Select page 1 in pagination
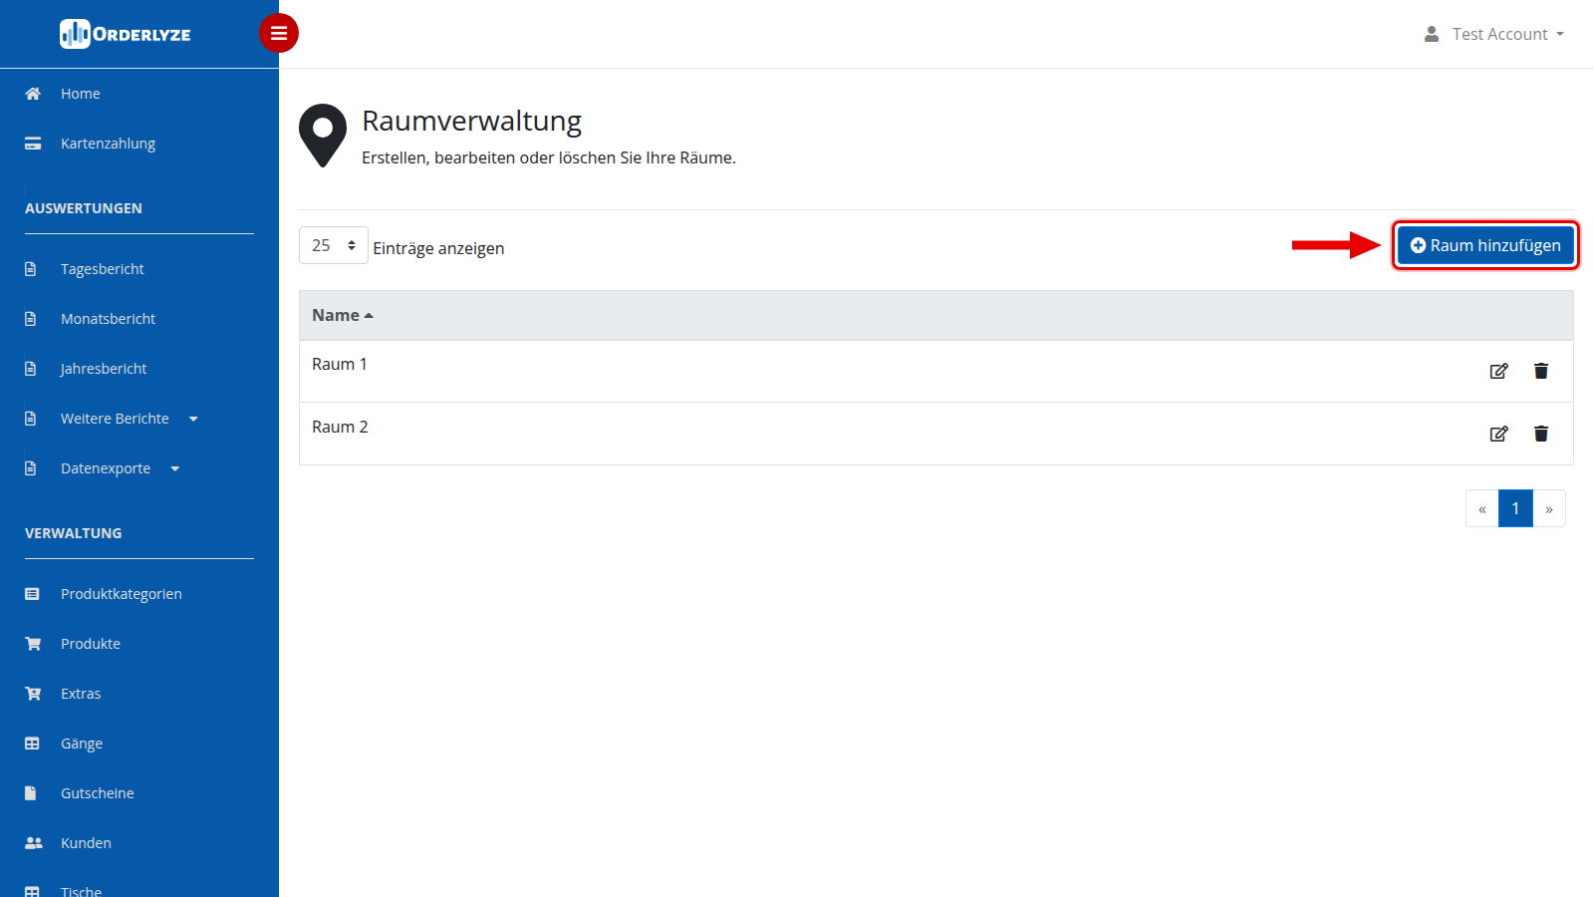This screenshot has height=897, width=1594. click(1515, 508)
